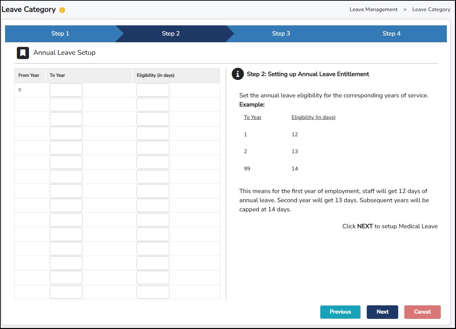The height and width of the screenshot is (329, 456).
Task: Click the Eligibility (in days) column header
Action: (x=155, y=75)
